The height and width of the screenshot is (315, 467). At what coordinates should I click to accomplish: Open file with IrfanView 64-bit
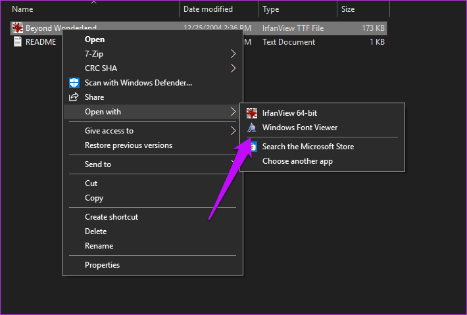pos(322,113)
